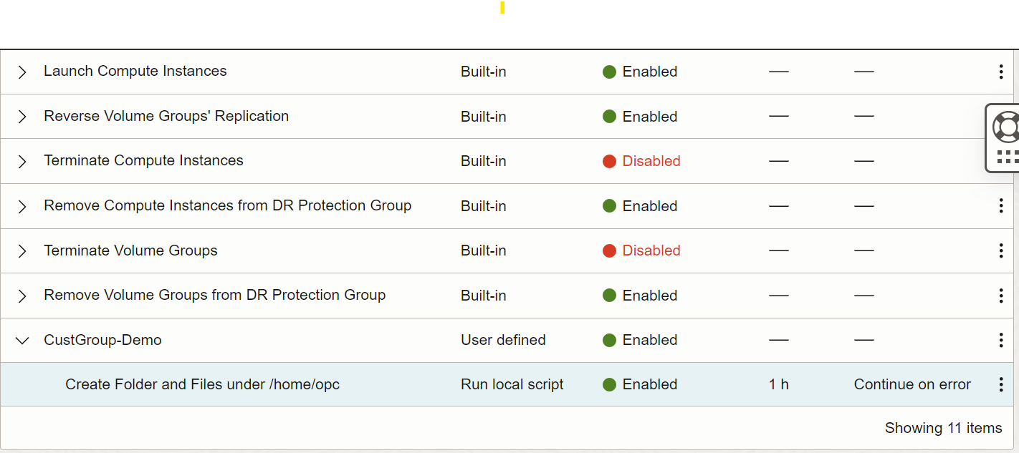1019x453 pixels.
Task: Open actions menu for CustGroup-Demo group
Action: pyautogui.click(x=1000, y=340)
